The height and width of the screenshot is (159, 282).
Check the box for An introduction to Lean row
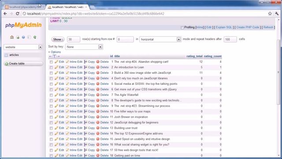click(51, 68)
